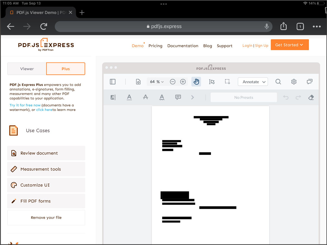
Task: Open the Customize UI use case
Action: click(x=46, y=185)
